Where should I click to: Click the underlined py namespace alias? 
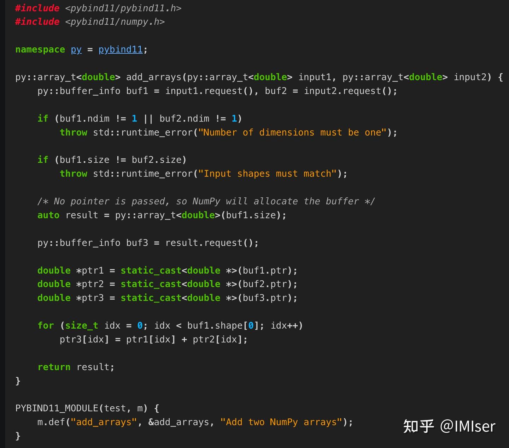click(x=76, y=50)
